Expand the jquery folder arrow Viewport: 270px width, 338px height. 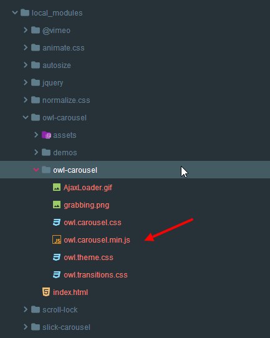[26, 82]
